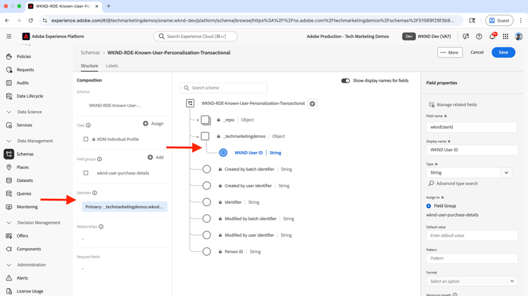The width and height of the screenshot is (528, 296).
Task: Open the hamburger navigation menu
Action: pyautogui.click(x=8, y=37)
